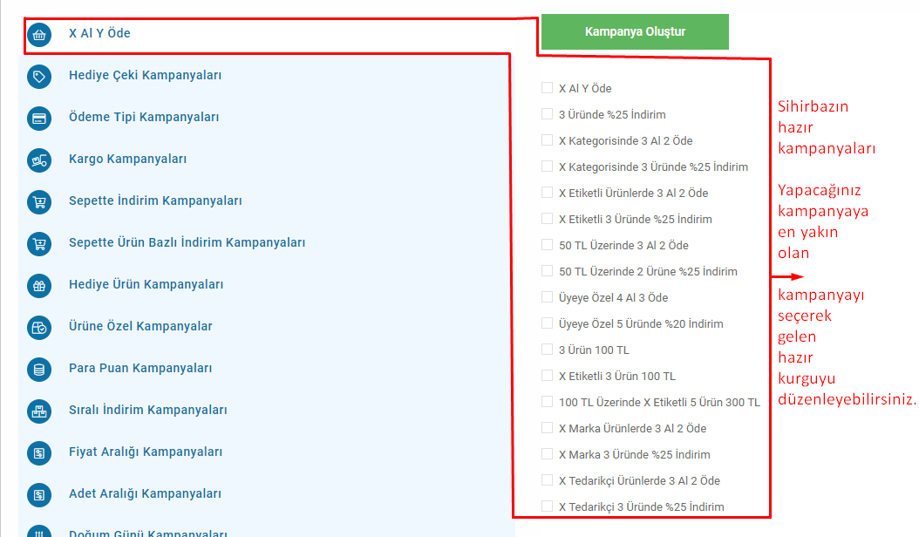Open Hediye Çeki Kampanyaları category
The height and width of the screenshot is (537, 919).
click(146, 75)
